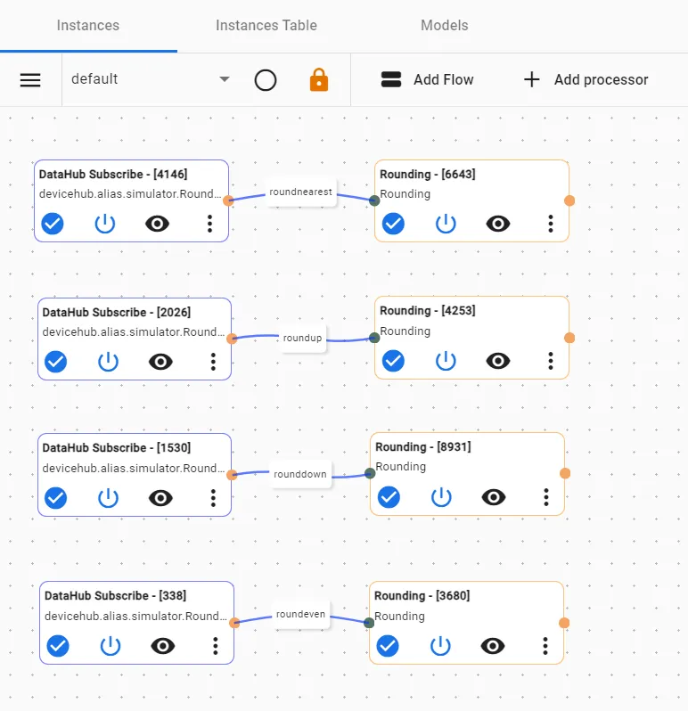The width and height of the screenshot is (688, 711).
Task: Select the Rounding - [4253] node title
Action: tap(428, 311)
